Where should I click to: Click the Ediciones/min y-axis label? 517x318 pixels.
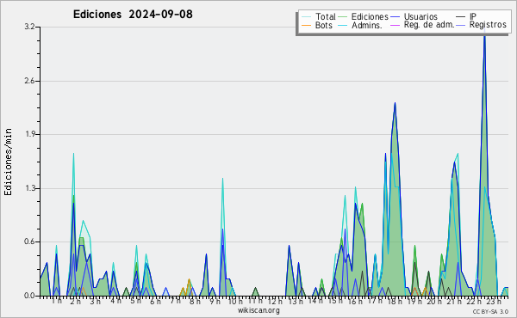8,162
